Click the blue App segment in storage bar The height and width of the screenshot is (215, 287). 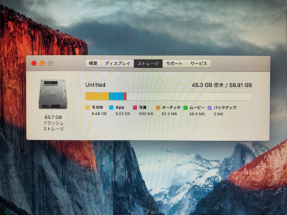[x=116, y=96]
